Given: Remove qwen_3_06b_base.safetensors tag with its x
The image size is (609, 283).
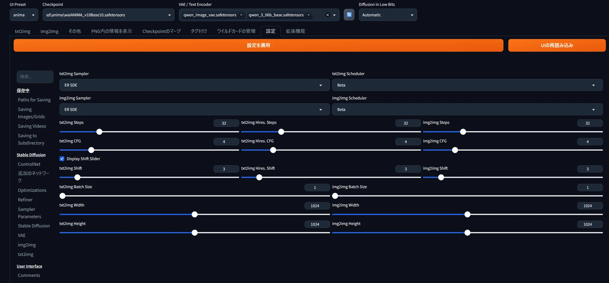Looking at the screenshot, I should tap(308, 15).
